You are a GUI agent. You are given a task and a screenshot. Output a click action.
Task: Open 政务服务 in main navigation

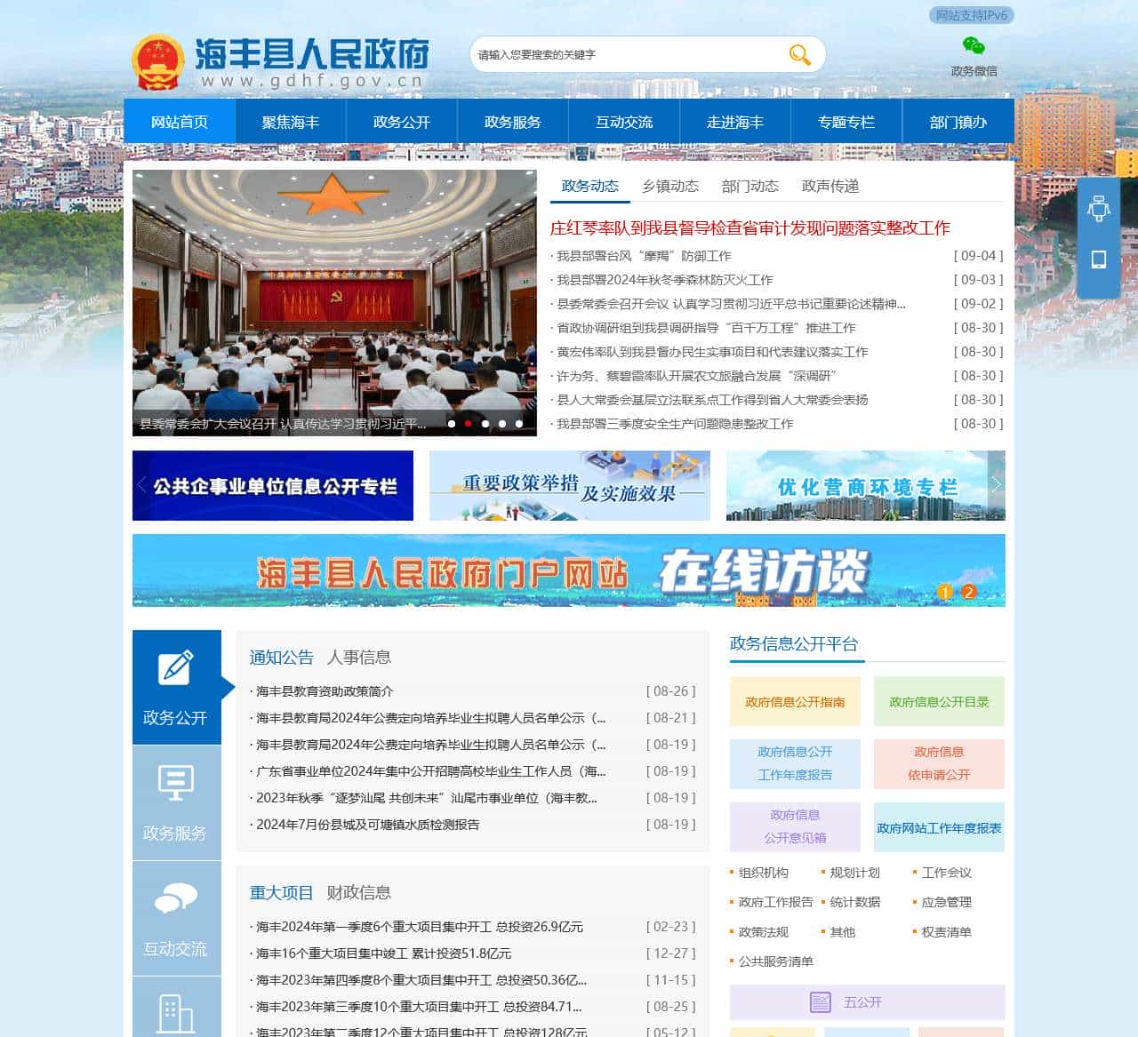click(513, 121)
